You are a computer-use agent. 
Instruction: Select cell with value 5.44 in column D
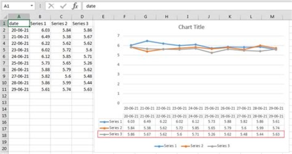82,83
